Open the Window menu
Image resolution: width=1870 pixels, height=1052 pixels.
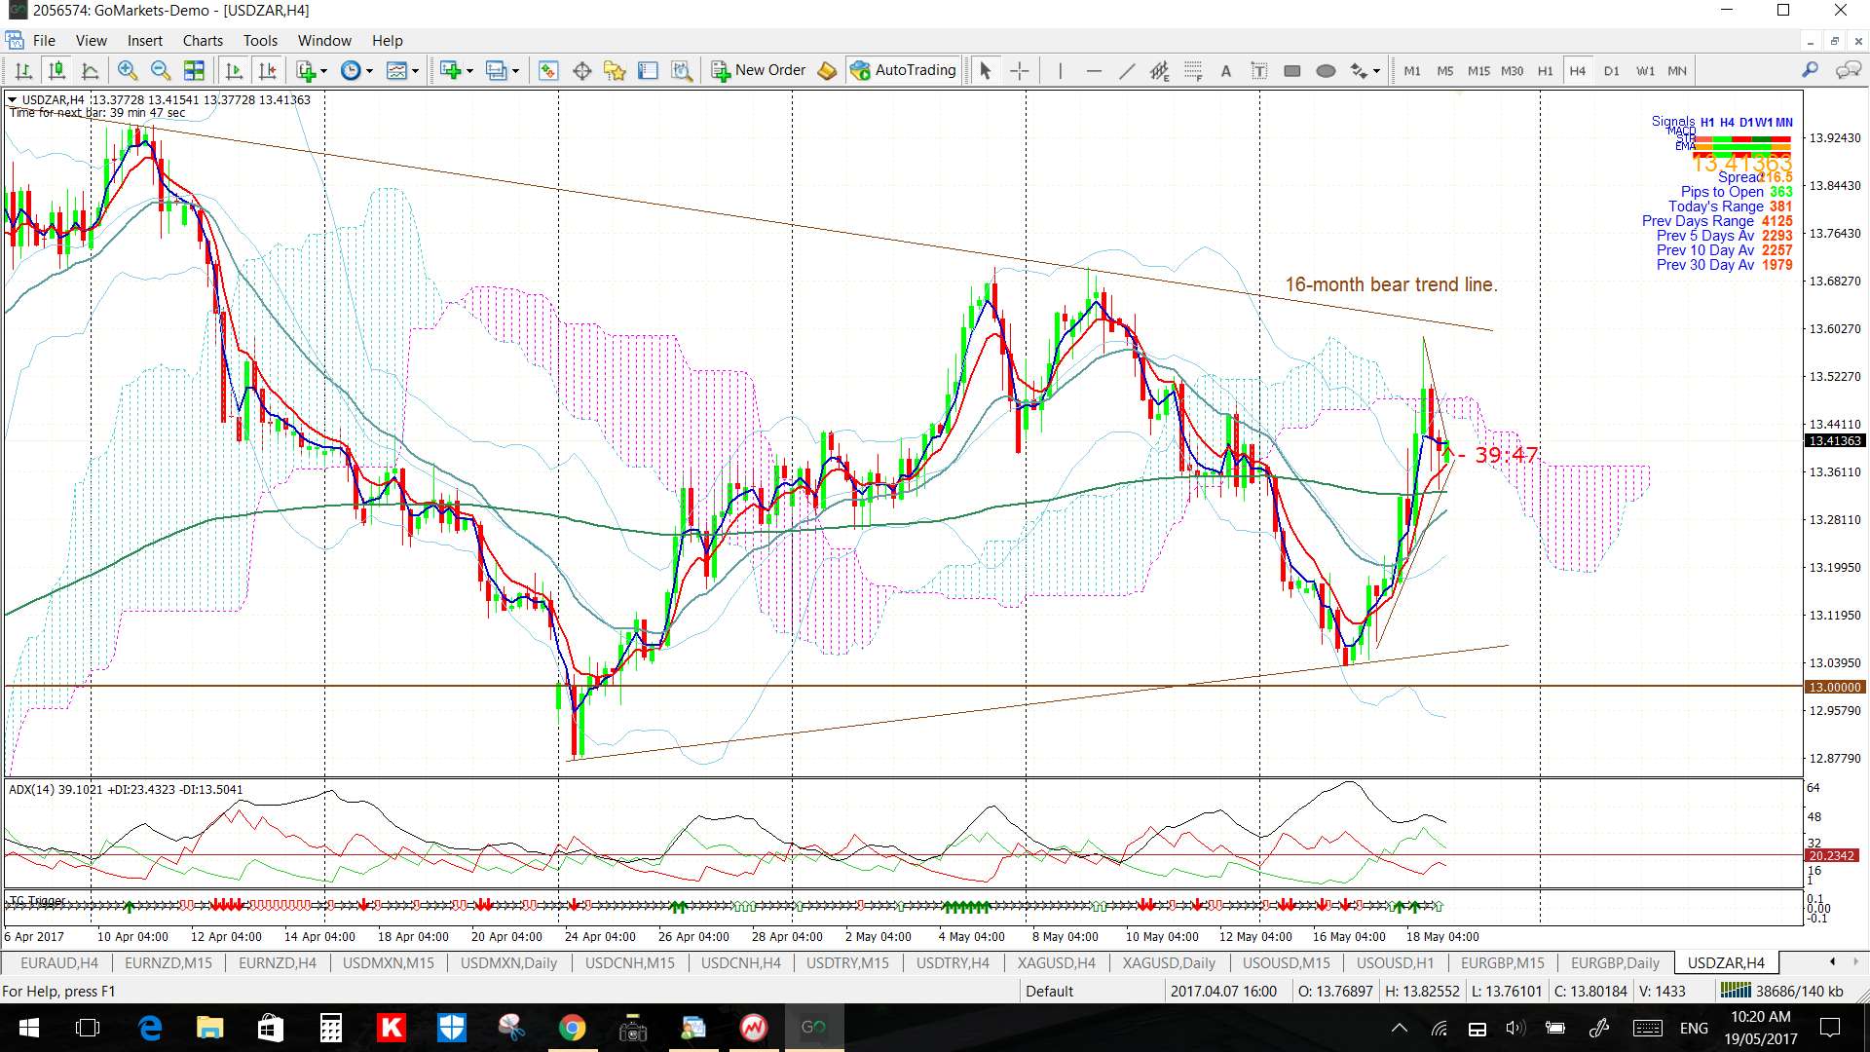[x=324, y=41]
